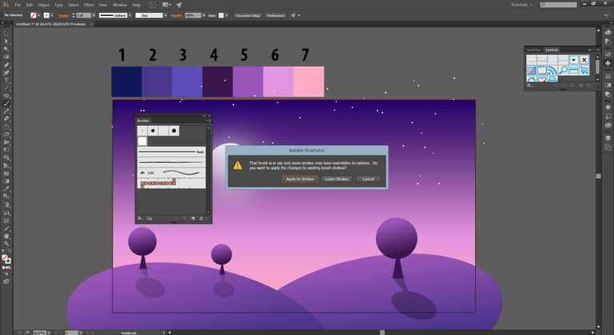The image size is (614, 335).
Task: Select the Zoom tool in toolbox
Action: click(6, 243)
